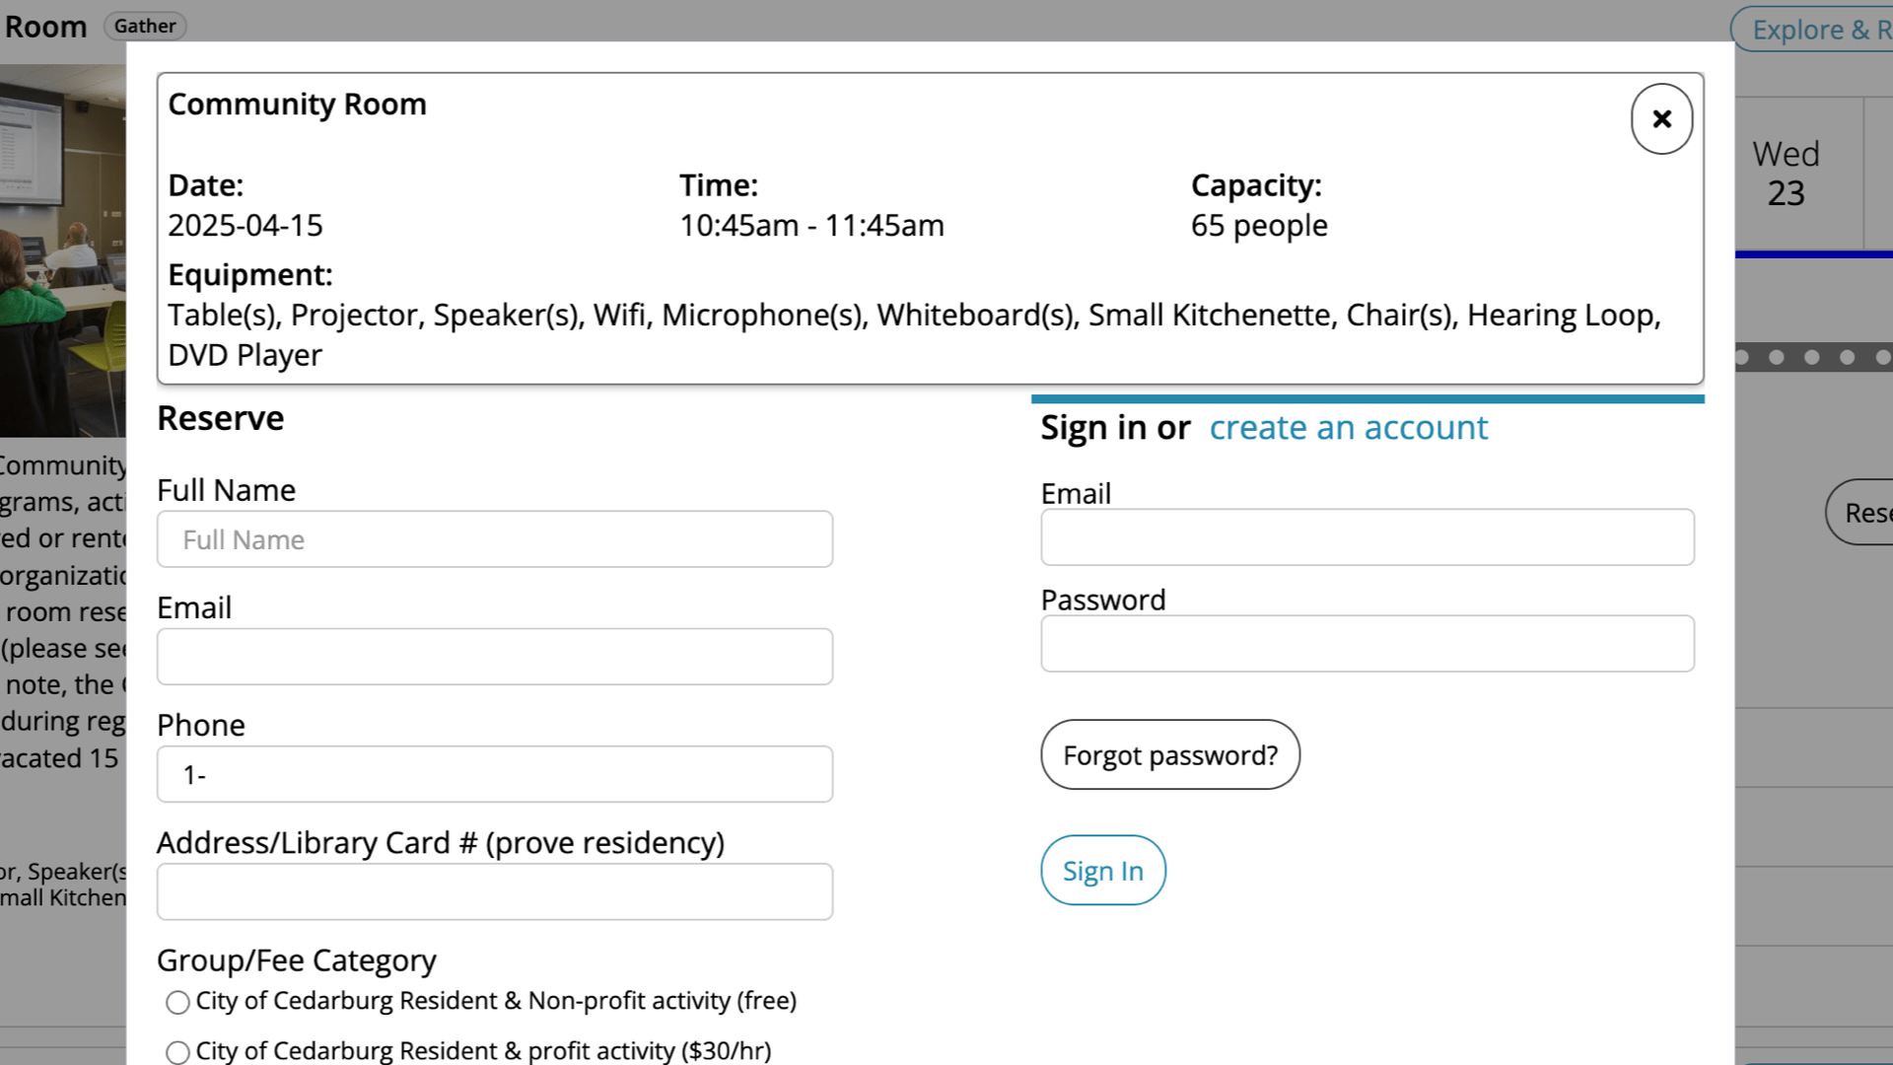Click the Password field
Viewport: 1893px width, 1065px height.
1367,643
